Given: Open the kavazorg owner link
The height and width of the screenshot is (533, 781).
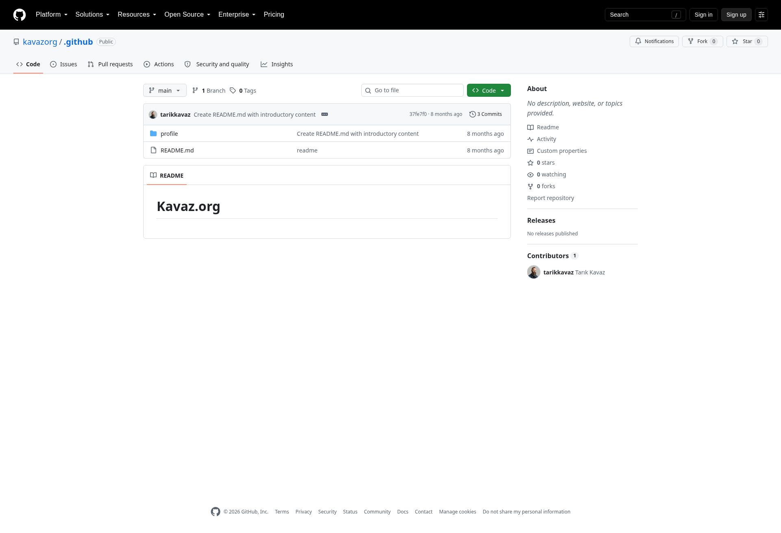Looking at the screenshot, I should pyautogui.click(x=40, y=42).
